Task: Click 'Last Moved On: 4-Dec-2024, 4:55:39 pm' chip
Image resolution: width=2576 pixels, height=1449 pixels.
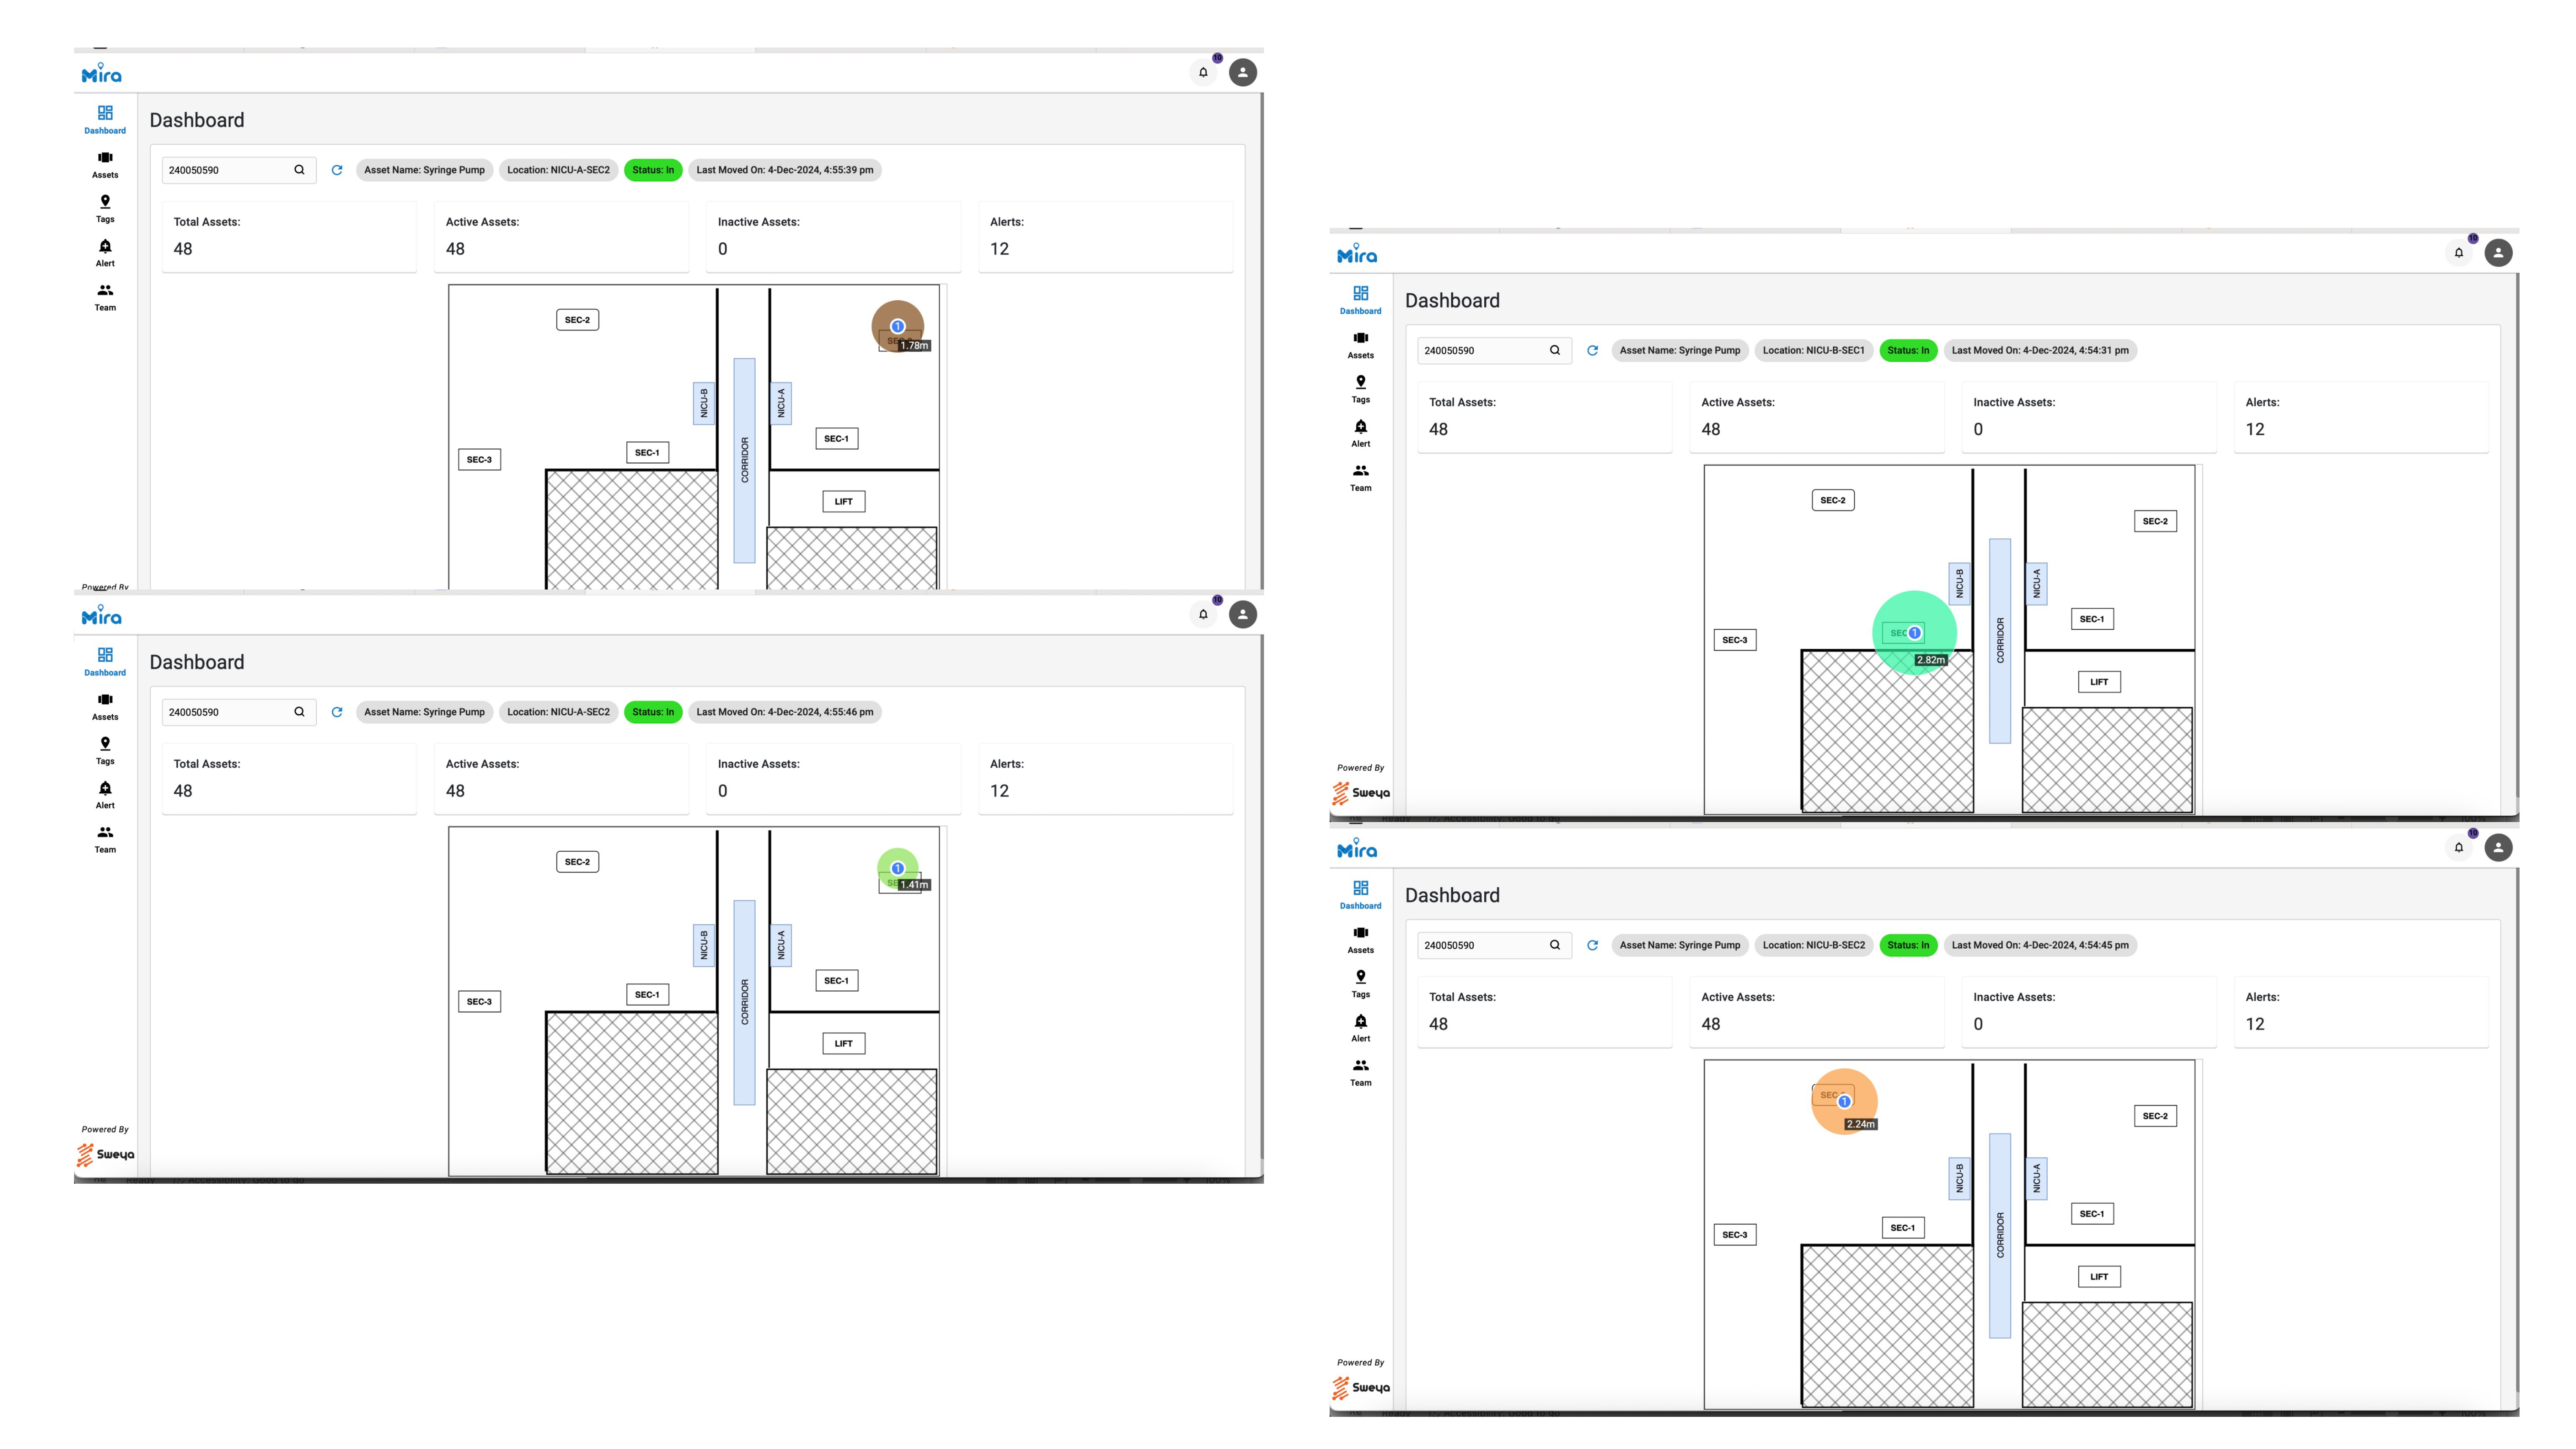Action: (x=785, y=170)
